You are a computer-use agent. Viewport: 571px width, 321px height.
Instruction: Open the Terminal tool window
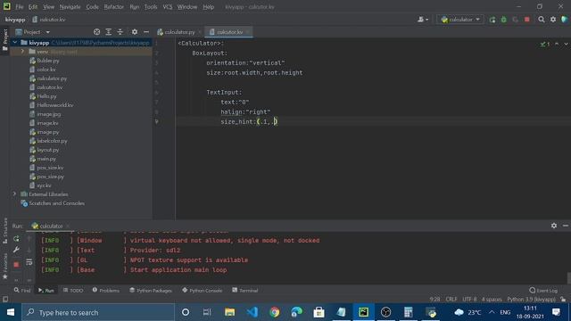click(x=245, y=290)
